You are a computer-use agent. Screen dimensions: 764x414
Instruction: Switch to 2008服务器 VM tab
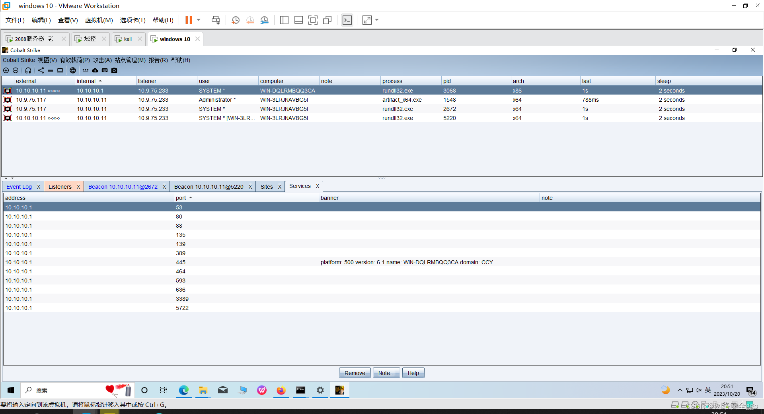click(x=34, y=39)
